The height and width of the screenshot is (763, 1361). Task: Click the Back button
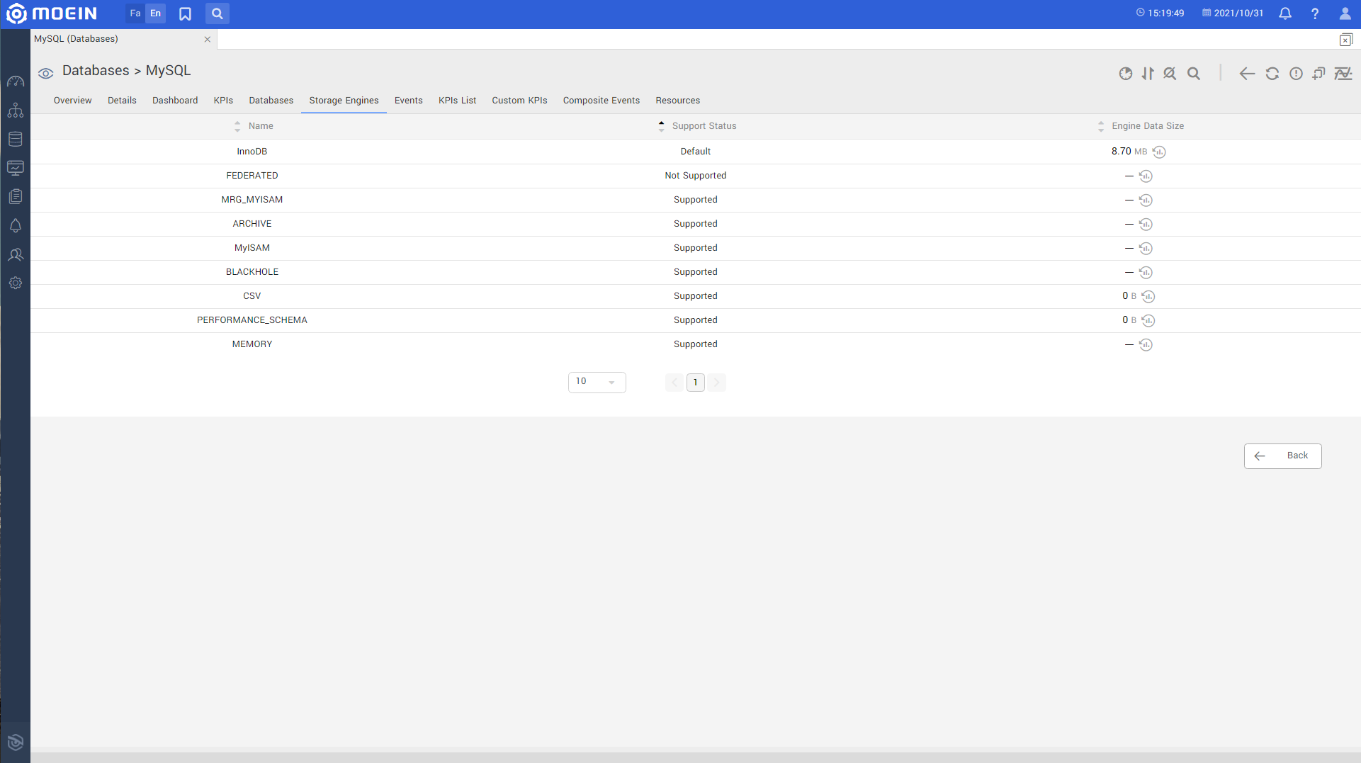click(x=1282, y=456)
